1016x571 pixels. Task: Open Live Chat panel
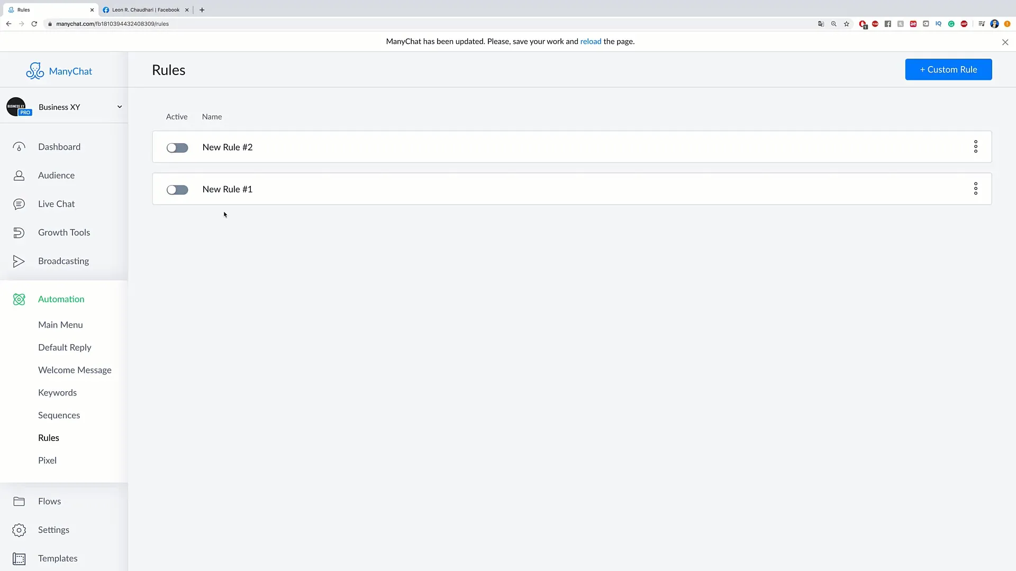(x=57, y=204)
